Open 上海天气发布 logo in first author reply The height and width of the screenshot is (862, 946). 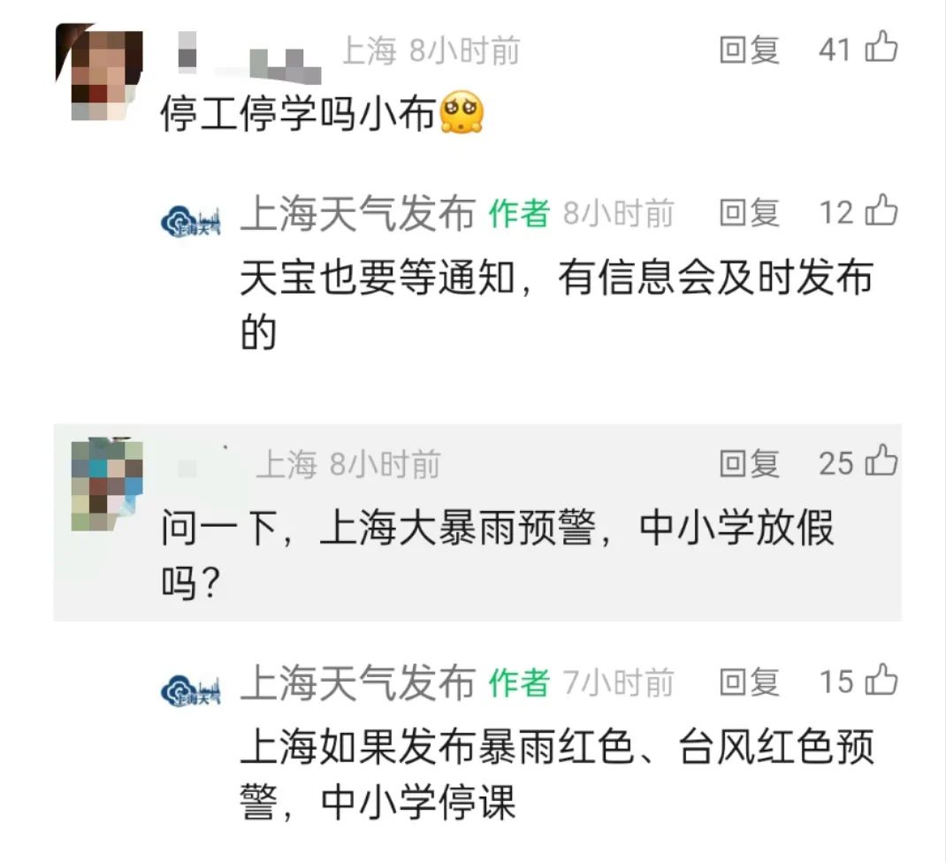191,221
